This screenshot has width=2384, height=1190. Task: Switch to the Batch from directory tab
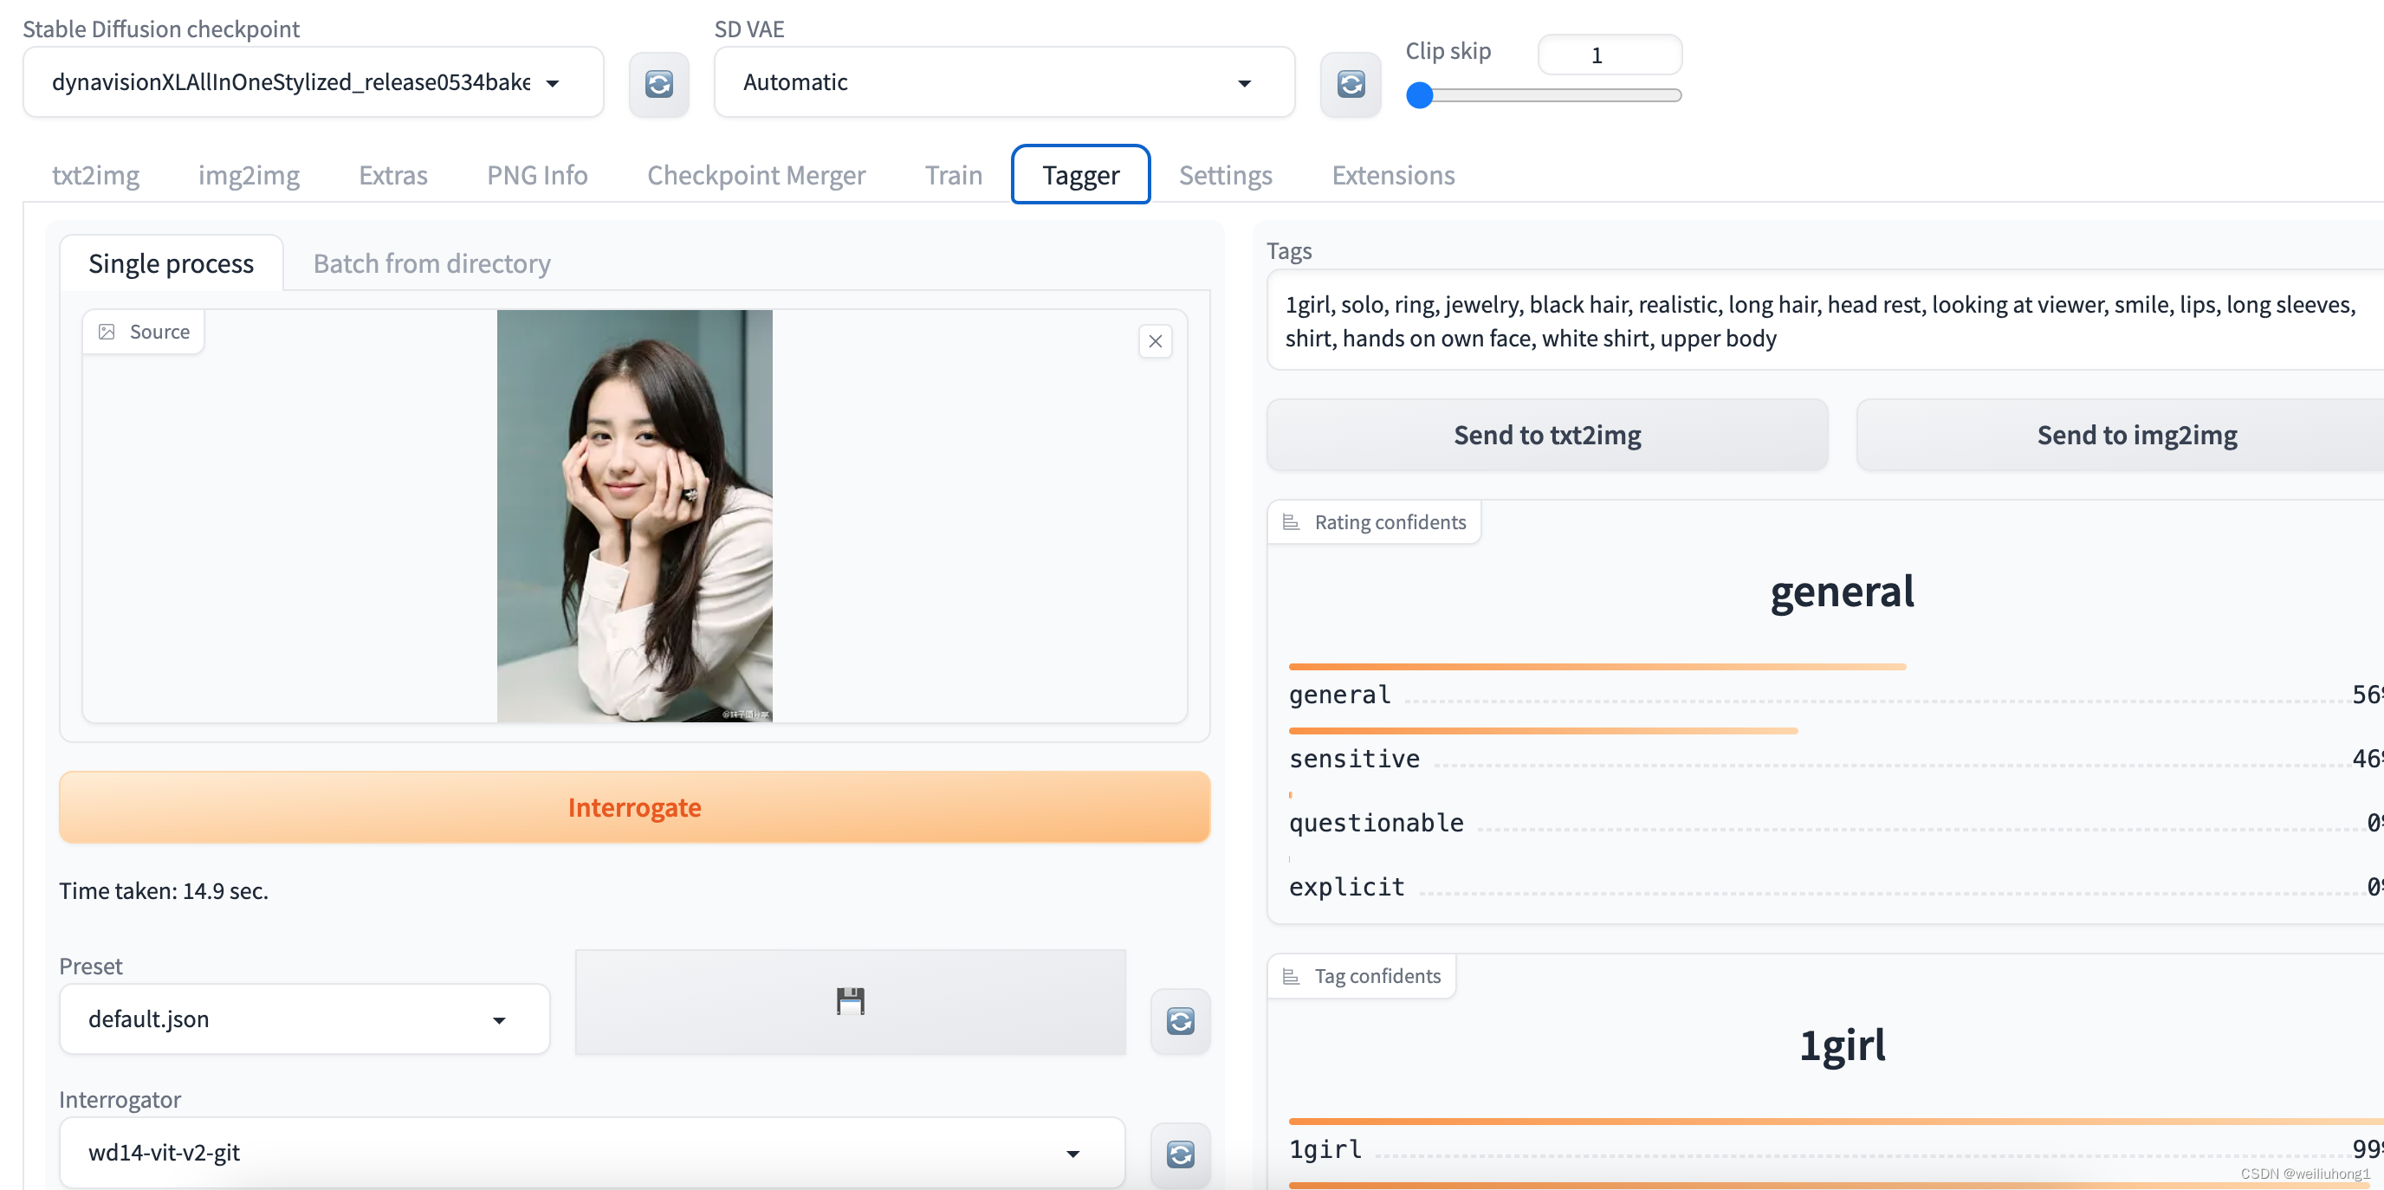(x=431, y=263)
